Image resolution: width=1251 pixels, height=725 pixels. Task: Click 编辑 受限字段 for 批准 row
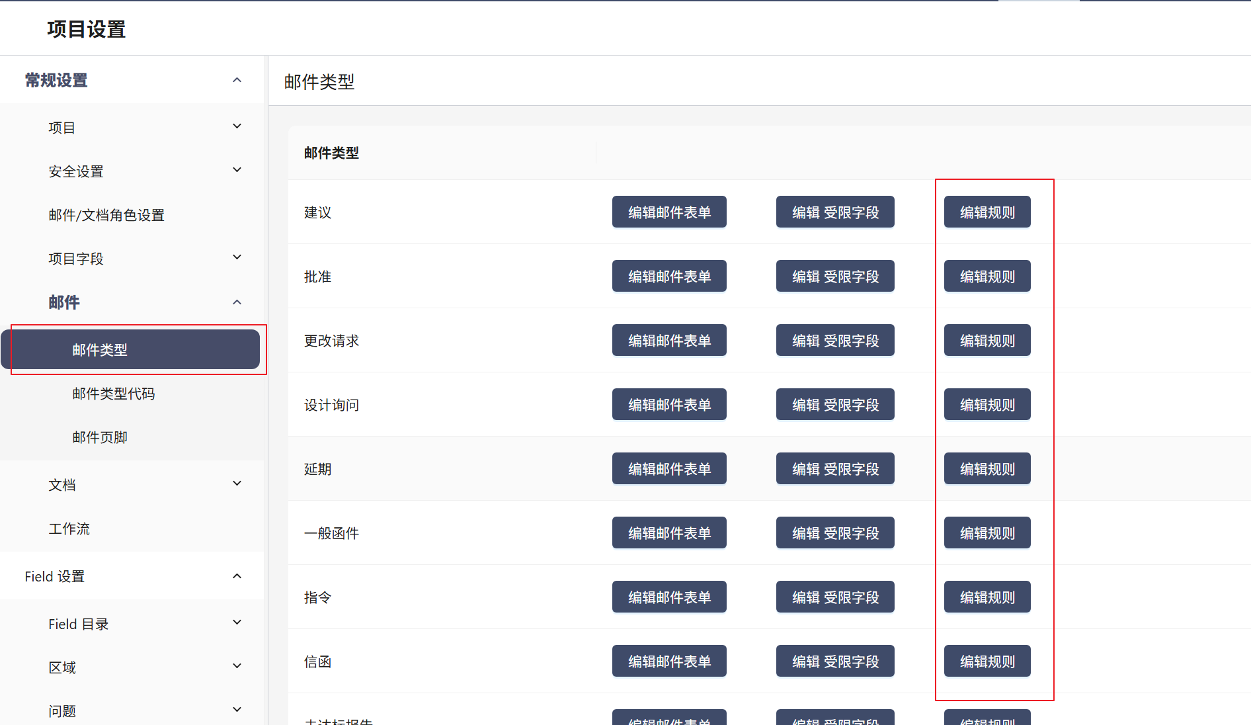click(x=834, y=276)
